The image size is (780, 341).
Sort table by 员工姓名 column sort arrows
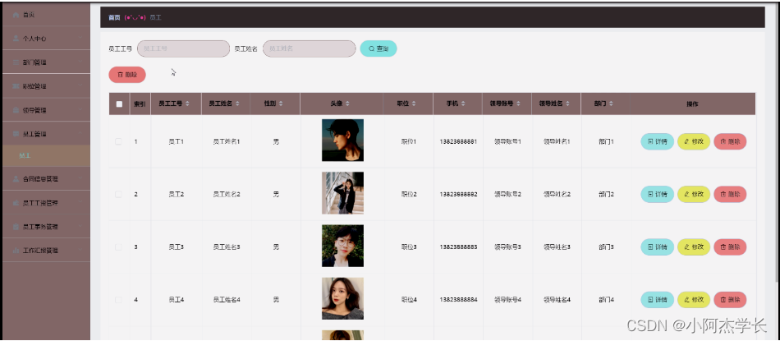[237, 104]
